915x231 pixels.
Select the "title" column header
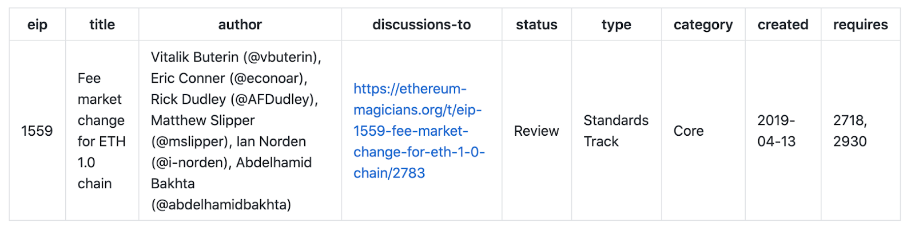(102, 25)
